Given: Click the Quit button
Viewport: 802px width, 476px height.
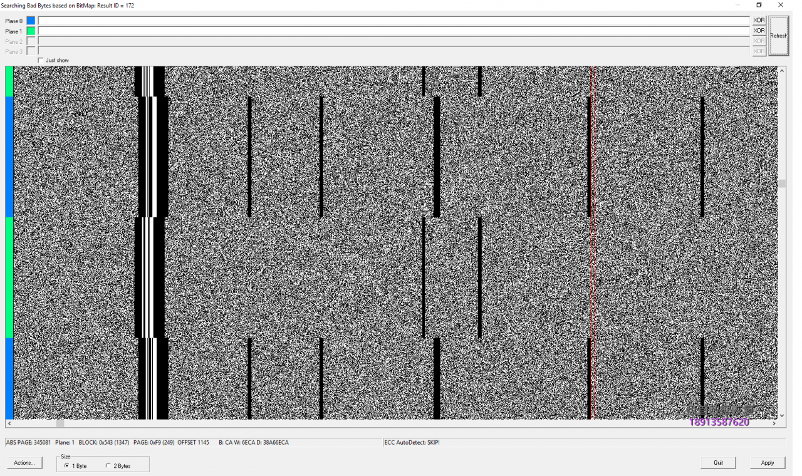Looking at the screenshot, I should click(x=718, y=463).
